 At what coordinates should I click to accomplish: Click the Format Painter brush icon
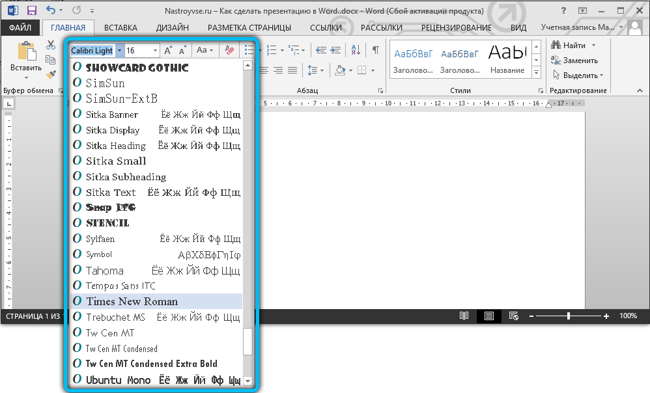coord(51,75)
